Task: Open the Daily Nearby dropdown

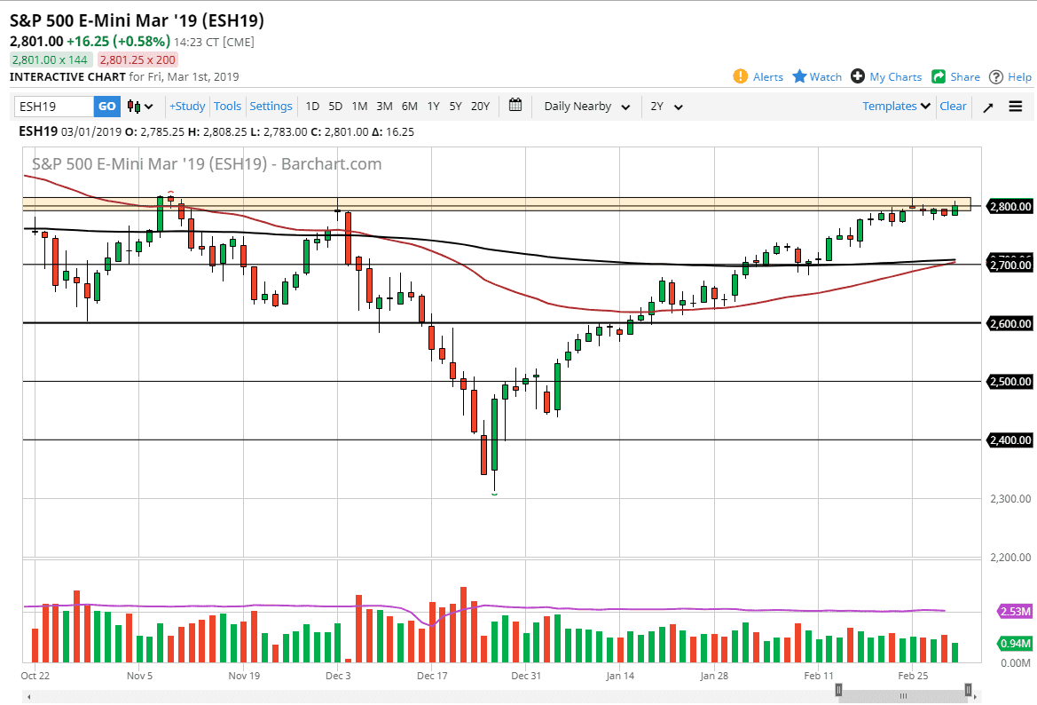Action: 585,107
